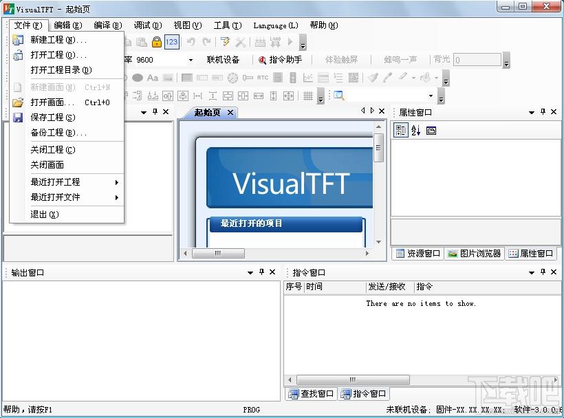The height and width of the screenshot is (418, 564).
Task: Click the property pages icon in 属性窗口
Action: point(431,131)
